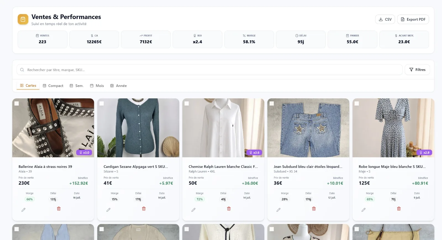Click the 178j délai badge

pos(138,199)
